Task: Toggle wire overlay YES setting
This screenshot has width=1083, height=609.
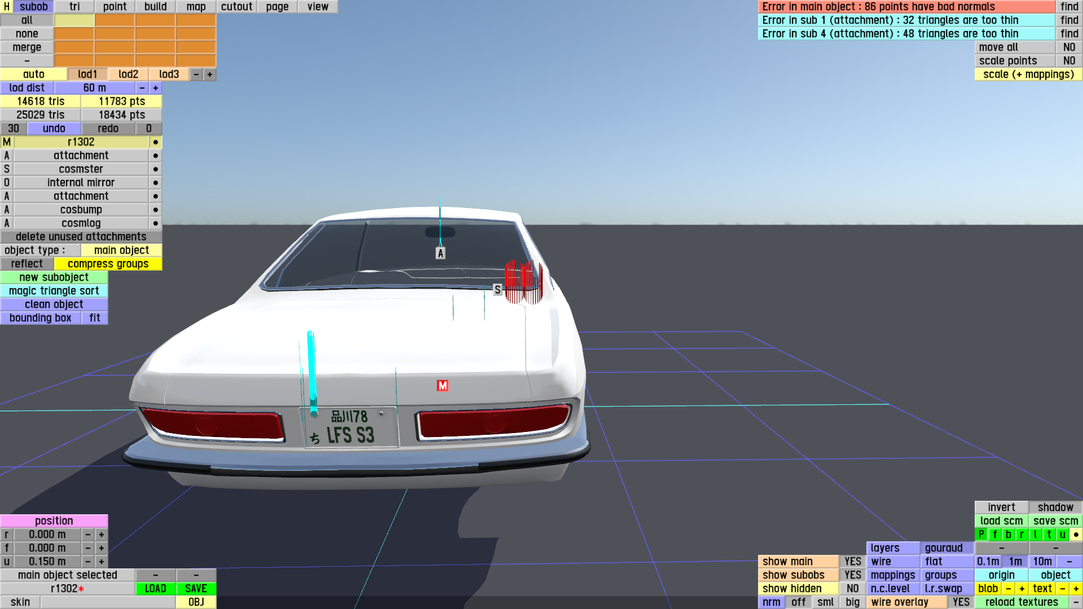Action: pyautogui.click(x=961, y=602)
